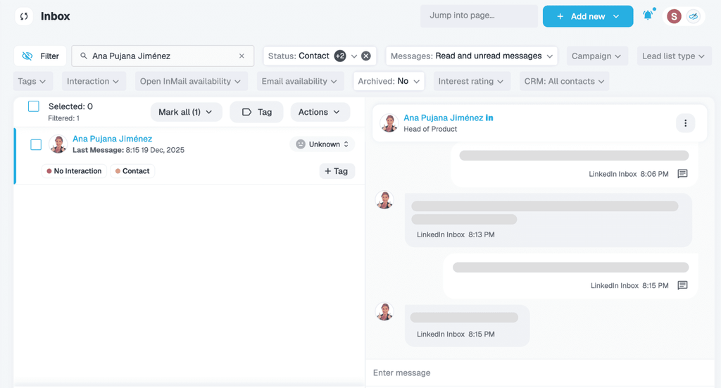Open the Open InMail availability dropdown

pos(191,82)
